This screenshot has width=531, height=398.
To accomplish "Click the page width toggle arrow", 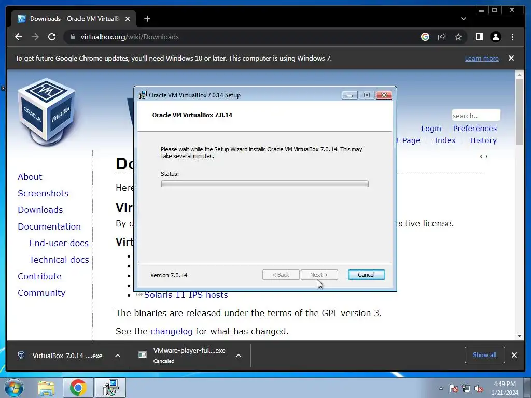I will pyautogui.click(x=484, y=157).
